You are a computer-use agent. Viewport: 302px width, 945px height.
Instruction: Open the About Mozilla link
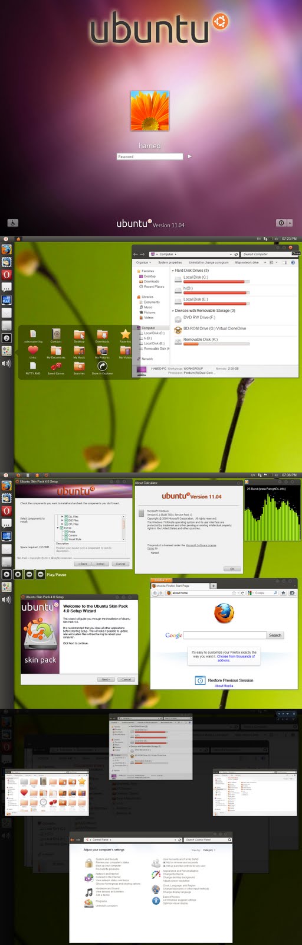224,686
